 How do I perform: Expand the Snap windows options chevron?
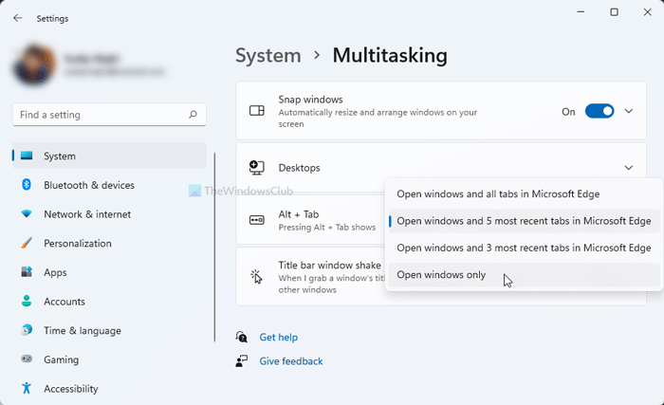pos(629,111)
